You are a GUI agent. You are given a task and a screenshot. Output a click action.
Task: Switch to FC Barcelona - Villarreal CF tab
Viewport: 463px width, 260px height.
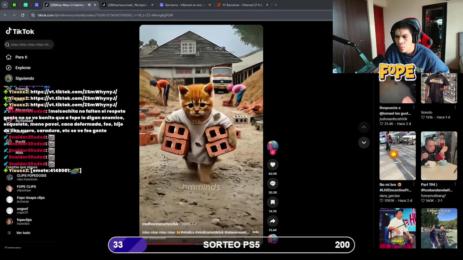coord(243,5)
